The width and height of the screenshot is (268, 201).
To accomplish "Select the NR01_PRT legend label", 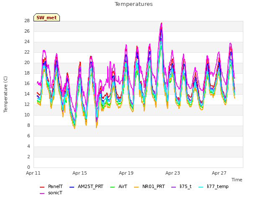I will (x=154, y=186).
